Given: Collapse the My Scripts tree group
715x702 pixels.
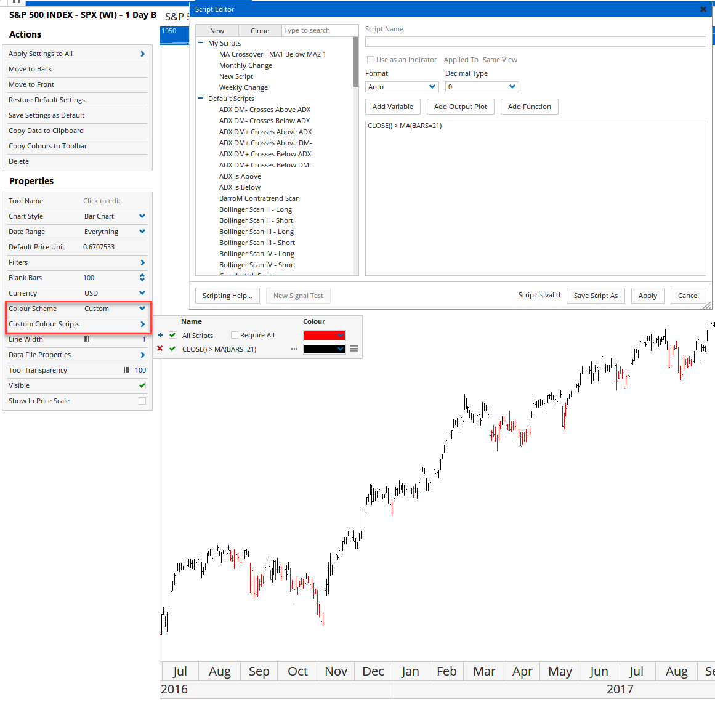Looking at the screenshot, I should pyautogui.click(x=201, y=43).
